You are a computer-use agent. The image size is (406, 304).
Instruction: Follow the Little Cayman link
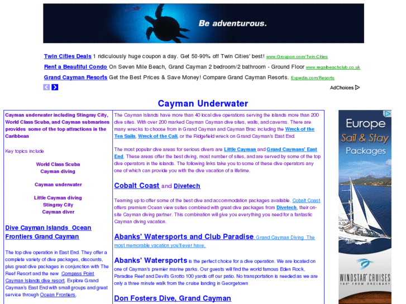240,149
